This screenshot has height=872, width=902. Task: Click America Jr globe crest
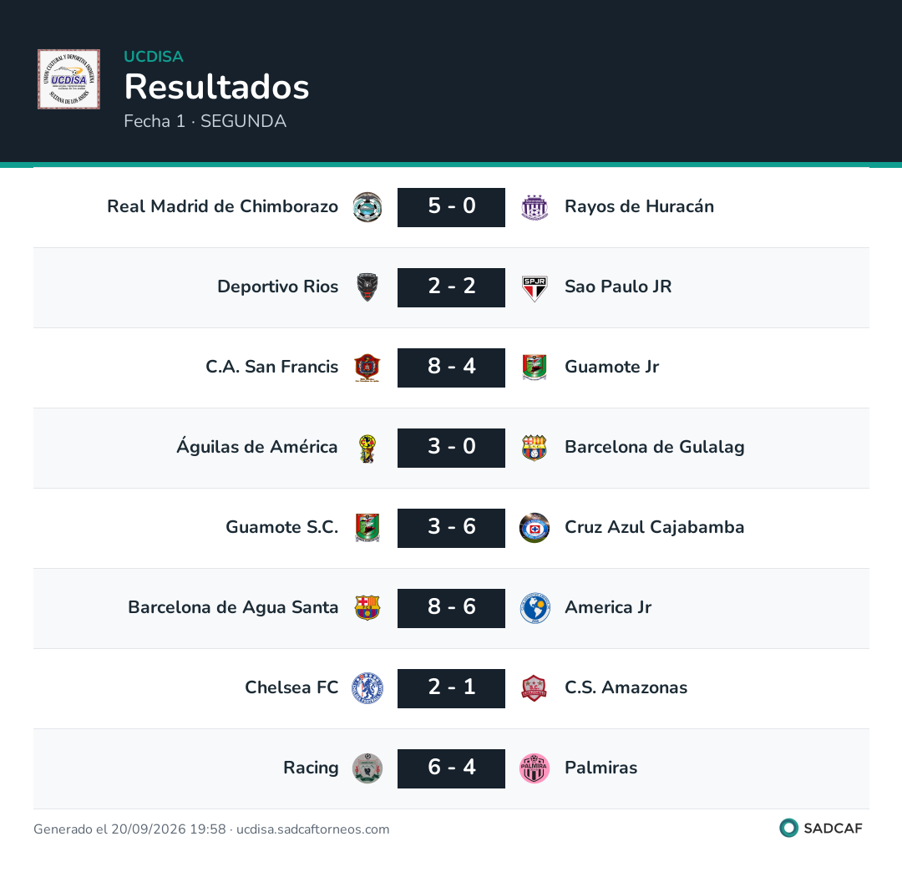click(x=535, y=608)
